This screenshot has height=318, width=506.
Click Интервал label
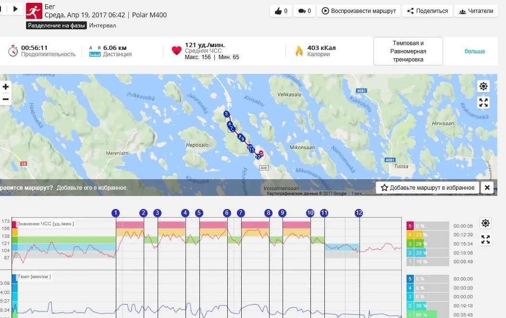[103, 25]
